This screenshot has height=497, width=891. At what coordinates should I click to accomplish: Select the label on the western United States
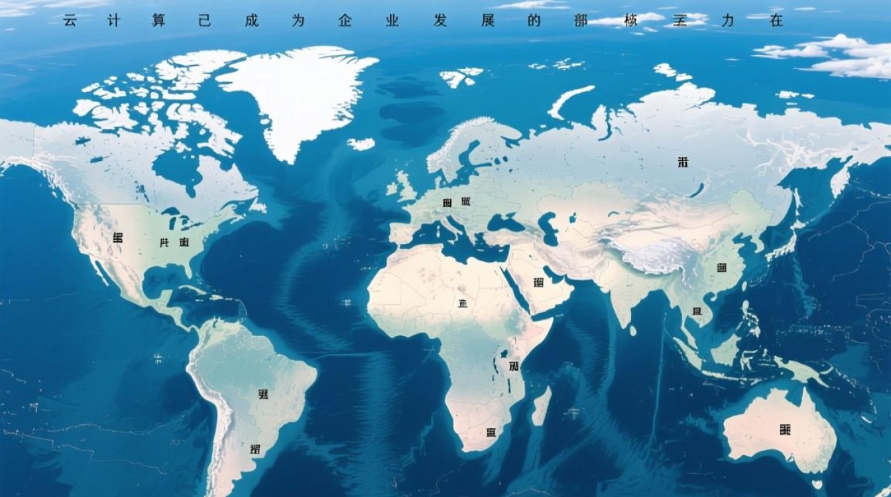117,238
